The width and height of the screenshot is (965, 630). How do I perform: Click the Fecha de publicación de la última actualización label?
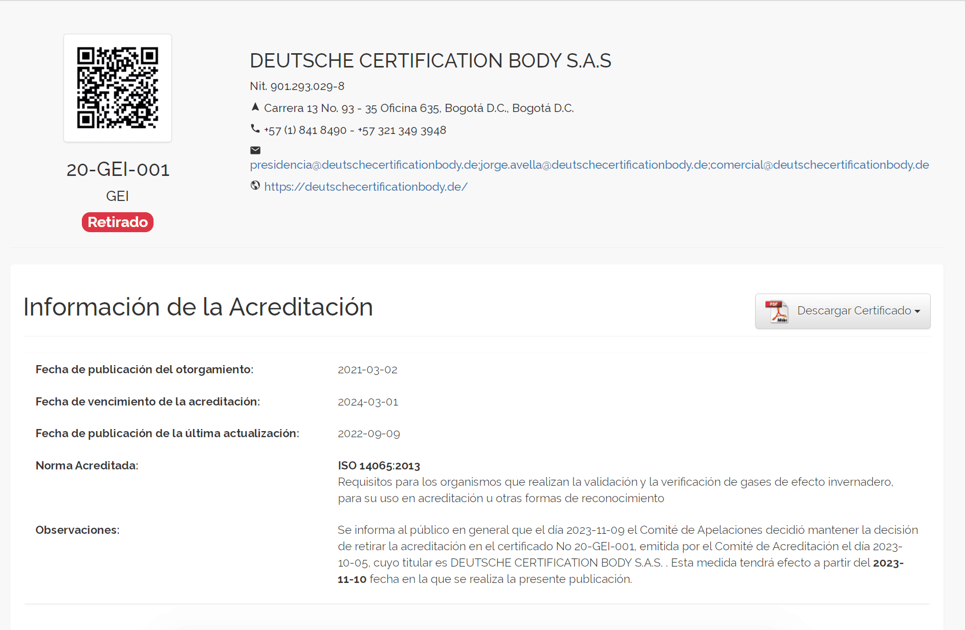pyautogui.click(x=167, y=434)
